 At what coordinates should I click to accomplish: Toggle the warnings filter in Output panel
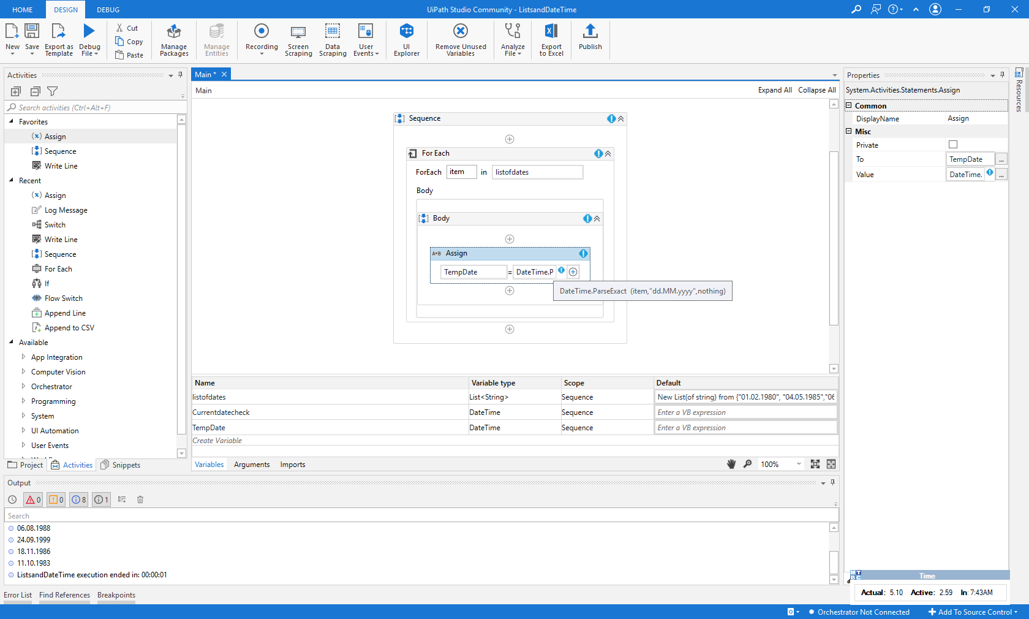click(56, 499)
